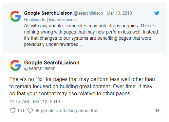This screenshot has width=169, height=122.
Task: Open the @searchliaison handle beside Mar 13, 2018
Action: point(88,13)
